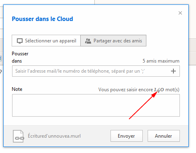Switch to the Sélectionner un appareil tab
Screen dimensions: 196x153
pos(46,41)
